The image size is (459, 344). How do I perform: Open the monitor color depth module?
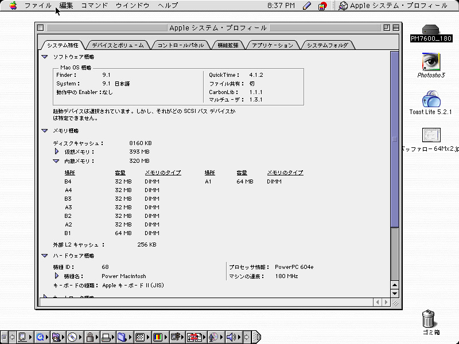160,337
